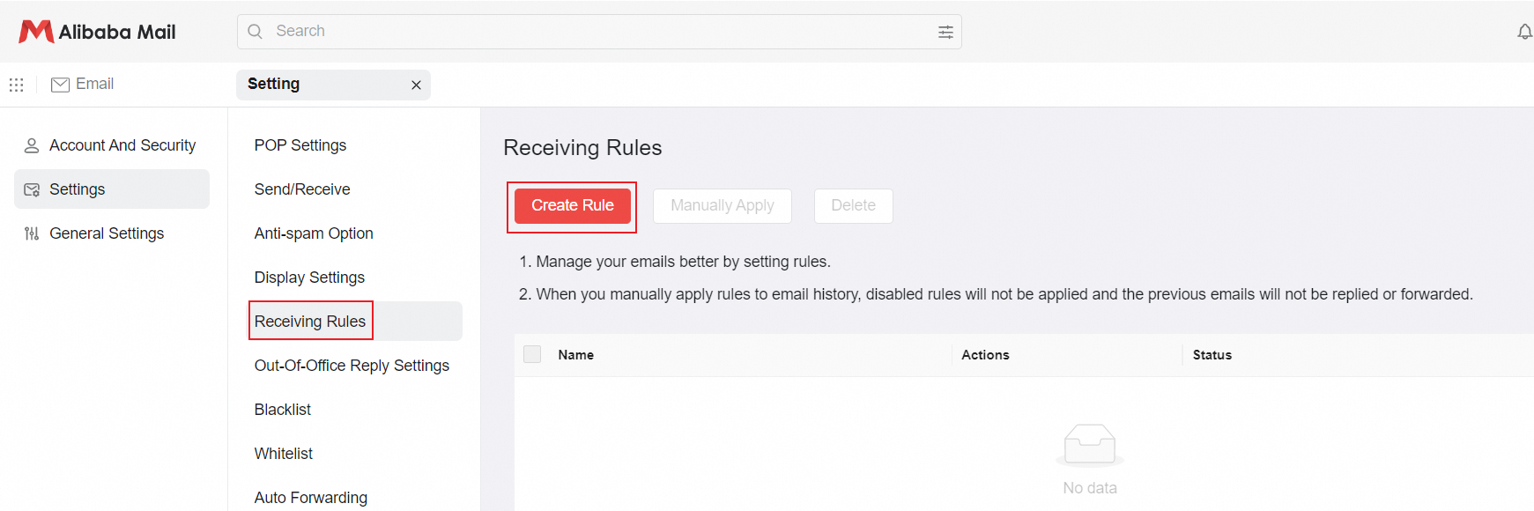1534x511 pixels.
Task: Click the Delete button
Action: pos(853,205)
